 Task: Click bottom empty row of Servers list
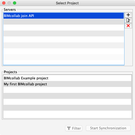pyautogui.click(x=64, y=62)
